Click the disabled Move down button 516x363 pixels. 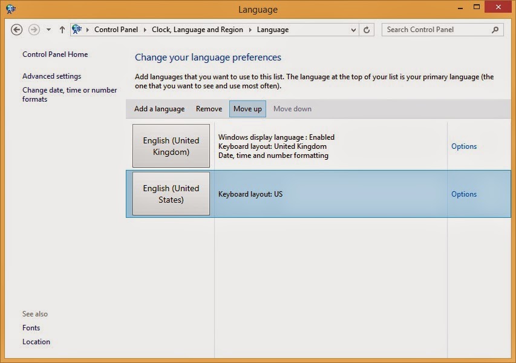[x=292, y=109]
